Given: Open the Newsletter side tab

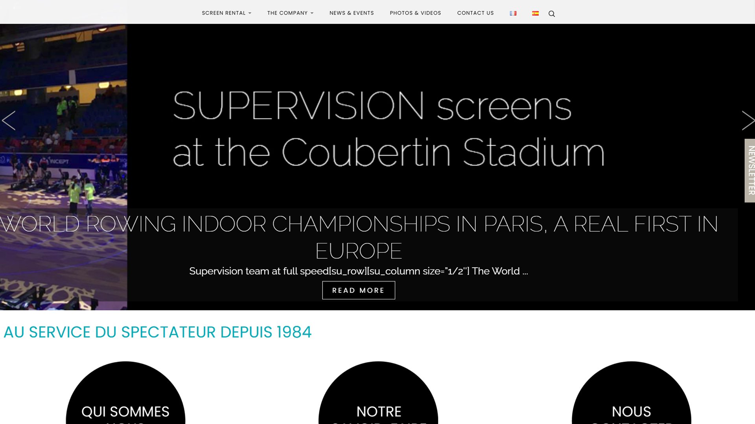Looking at the screenshot, I should click(750, 171).
